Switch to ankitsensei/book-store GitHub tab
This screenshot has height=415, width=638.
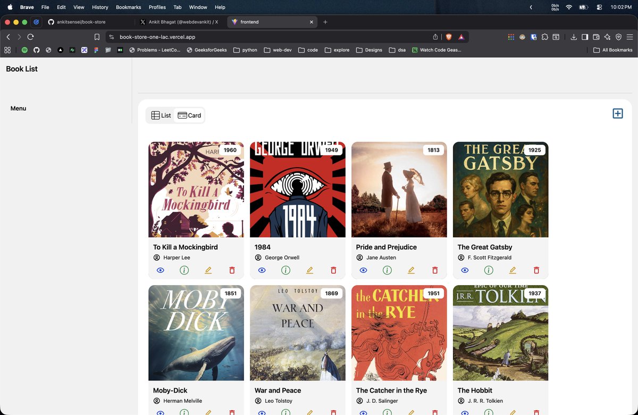88,22
